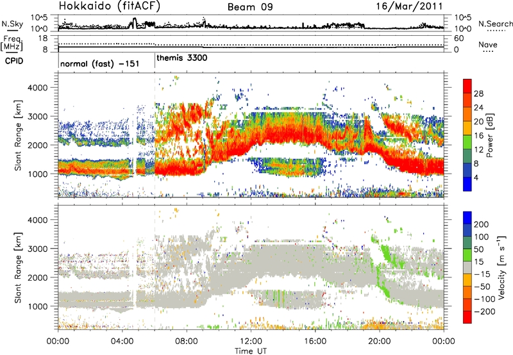Click the '60' Nave axis tick label
513x355 pixels.
pos(459,38)
